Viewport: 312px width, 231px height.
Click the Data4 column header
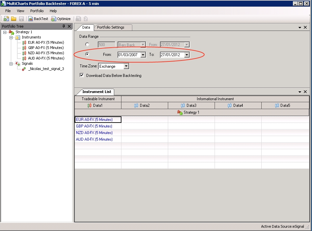point(238,105)
